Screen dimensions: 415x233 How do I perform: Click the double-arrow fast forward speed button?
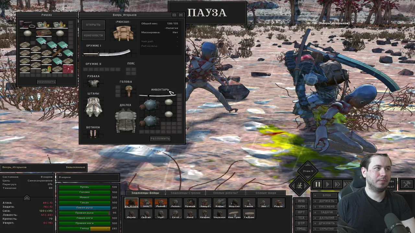tap(338, 184)
